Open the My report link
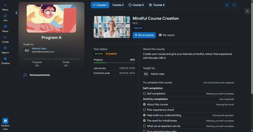The image size is (253, 132). [167, 35]
